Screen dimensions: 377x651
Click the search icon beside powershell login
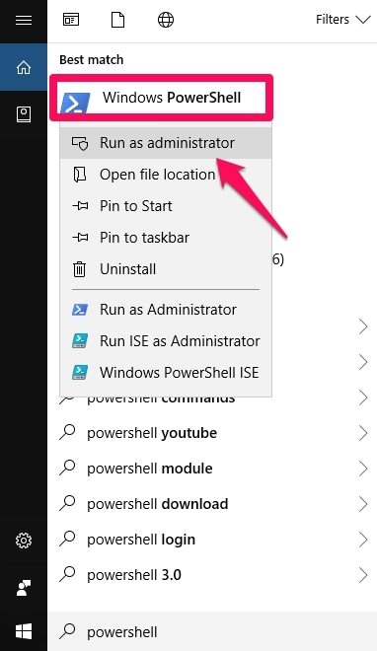pyautogui.click(x=67, y=539)
